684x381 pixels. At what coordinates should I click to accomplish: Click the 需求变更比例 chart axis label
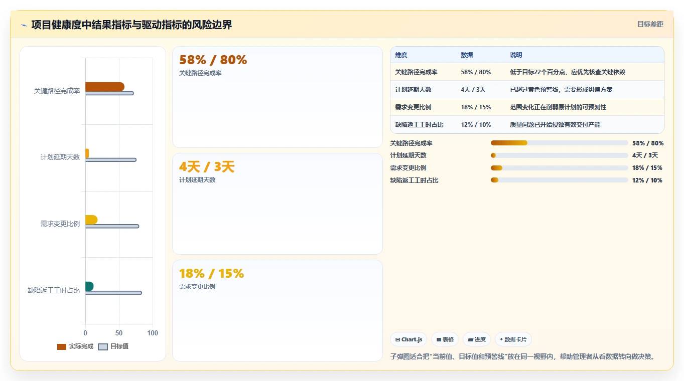60,224
